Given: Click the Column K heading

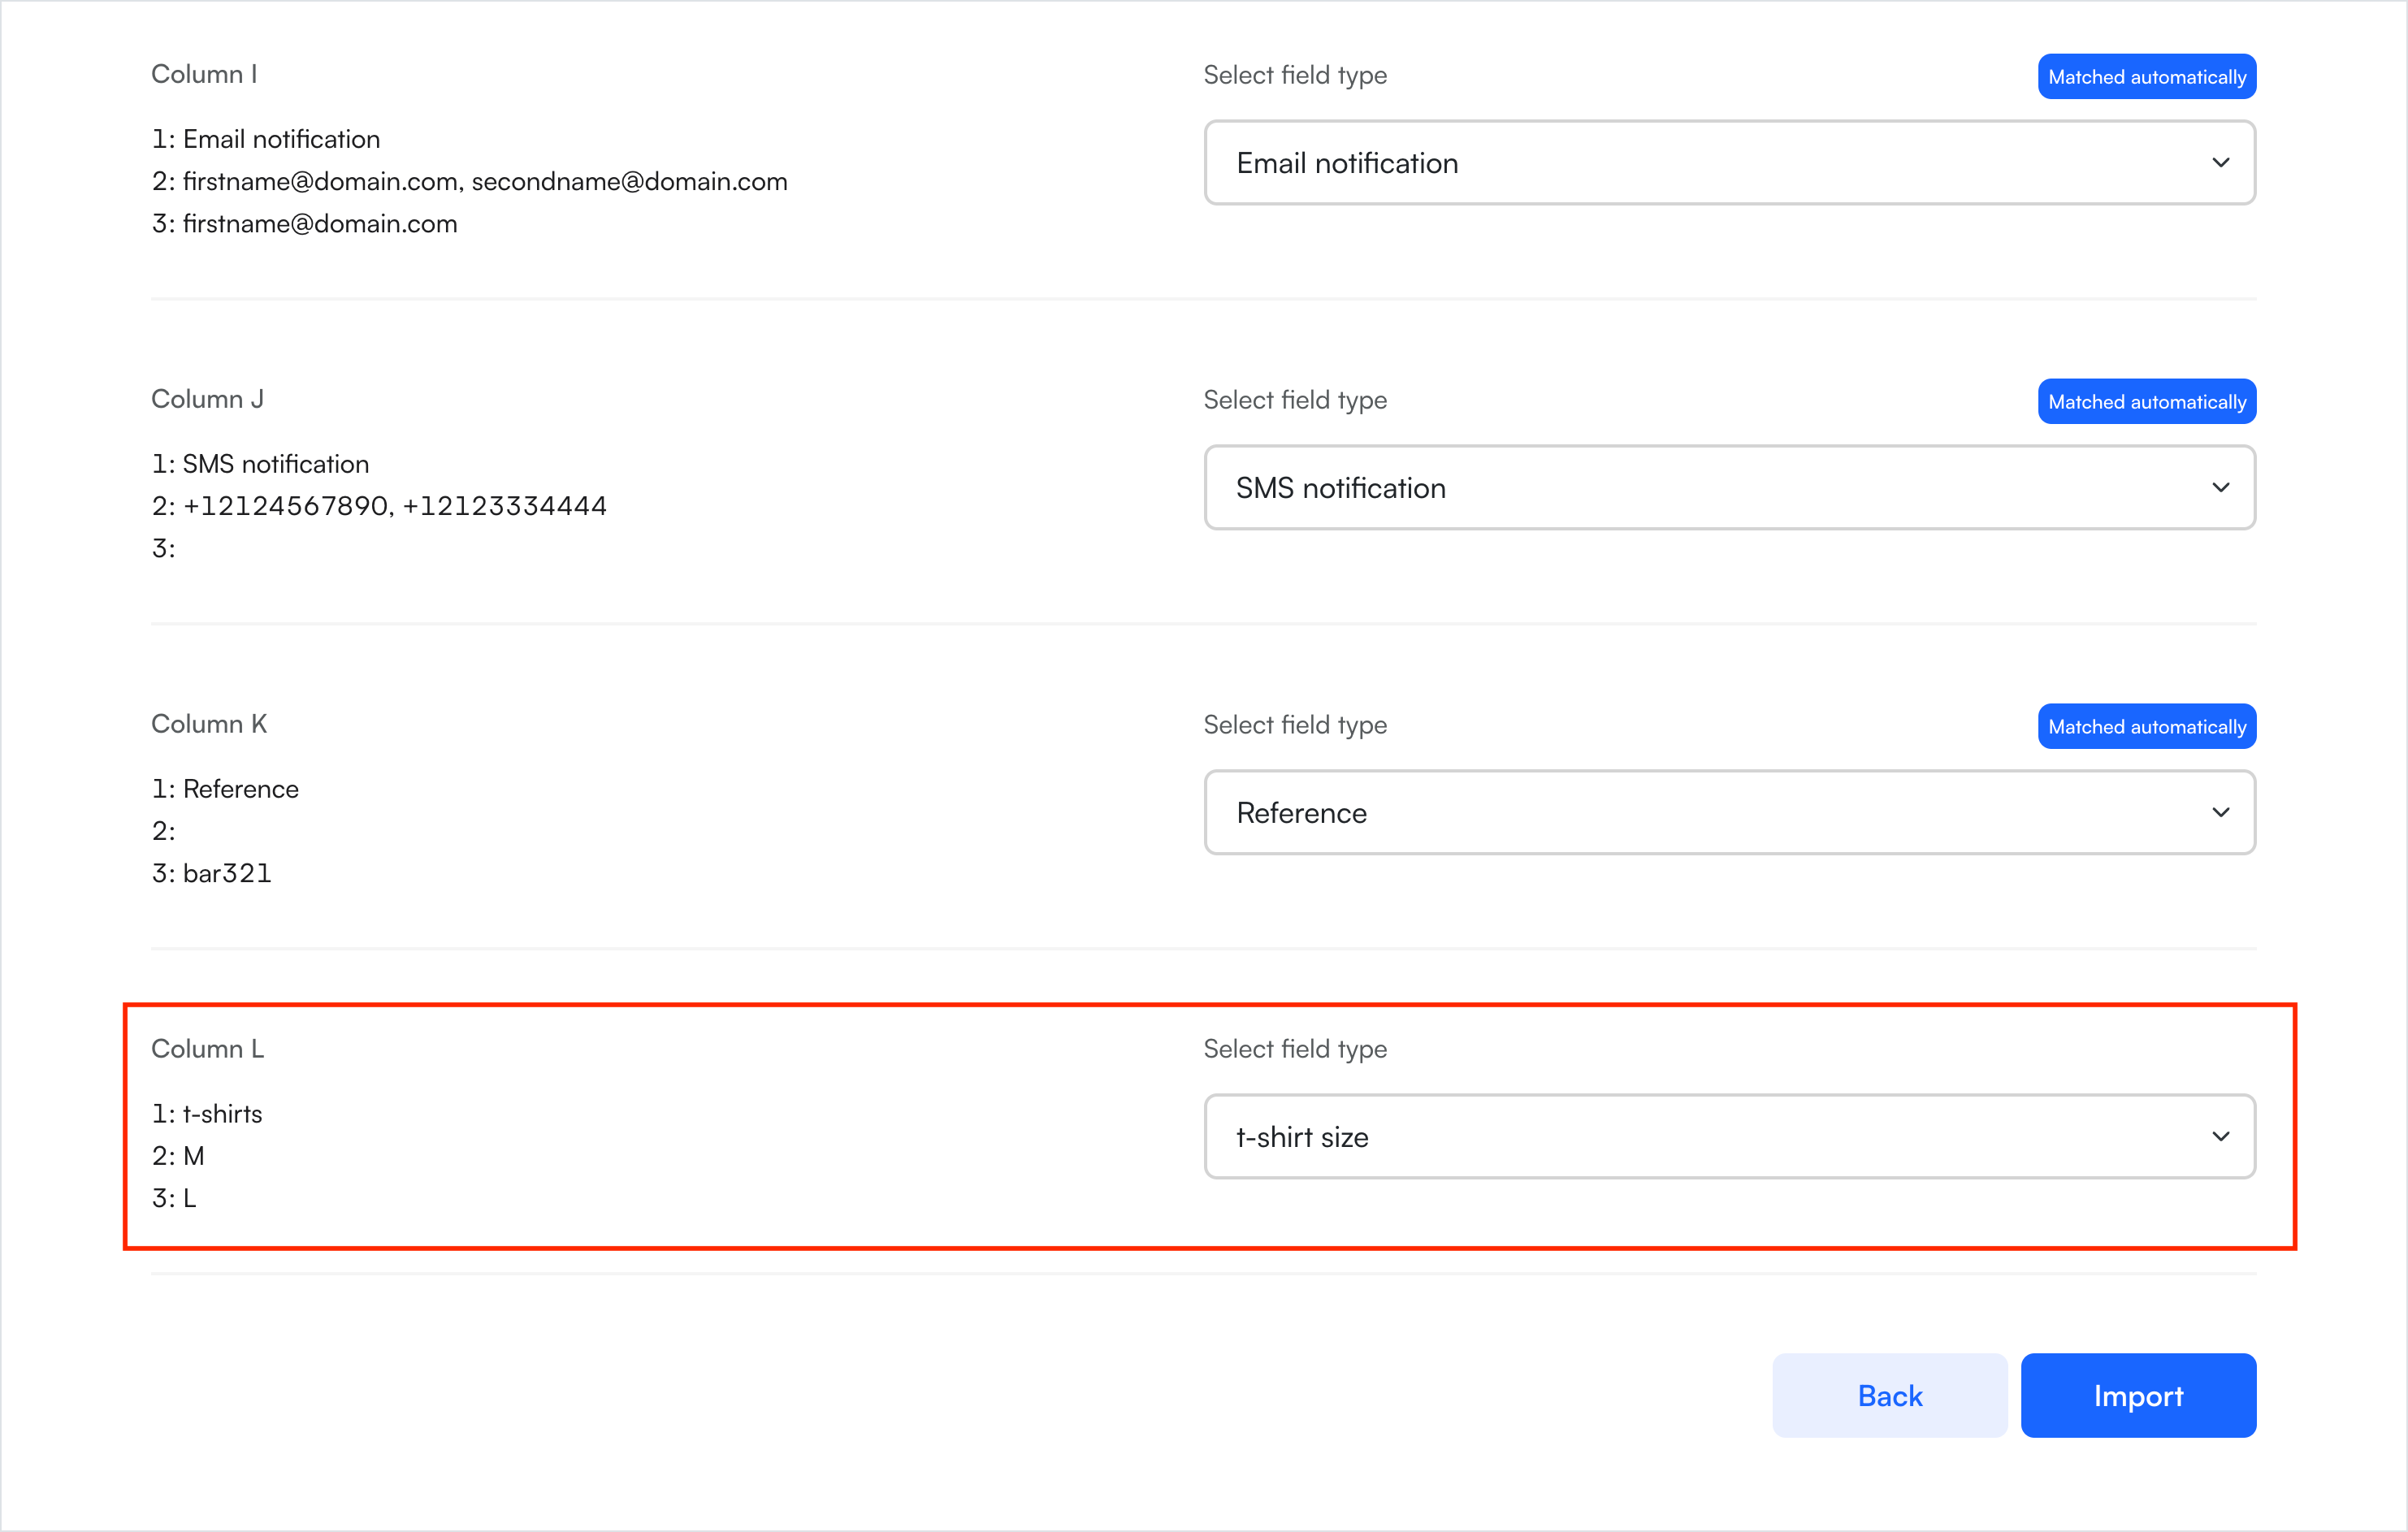Looking at the screenshot, I should 209,724.
